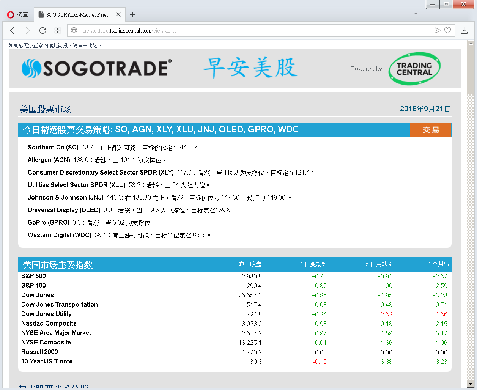Open a new browser tab
477x390 pixels.
click(132, 14)
